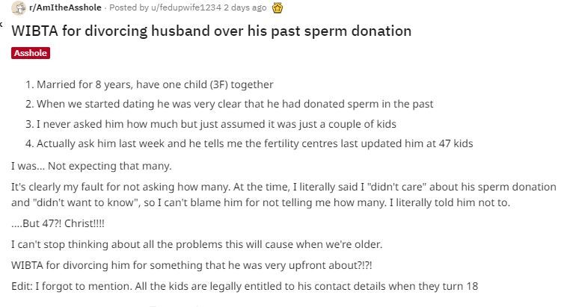Image resolution: width=567 pixels, height=307 pixels.
Task: Click the red Asshole flair tag
Action: [31, 53]
